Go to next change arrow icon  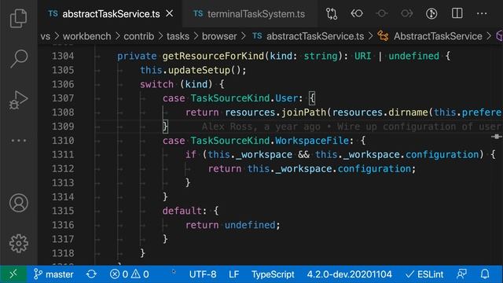coord(407,13)
